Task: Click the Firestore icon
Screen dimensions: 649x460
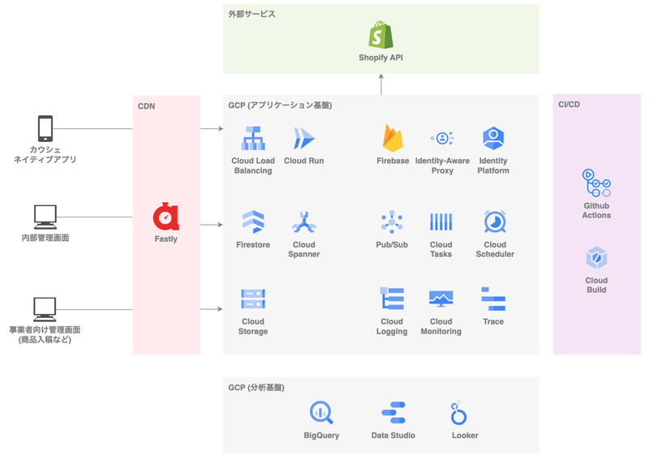Action: 253,222
